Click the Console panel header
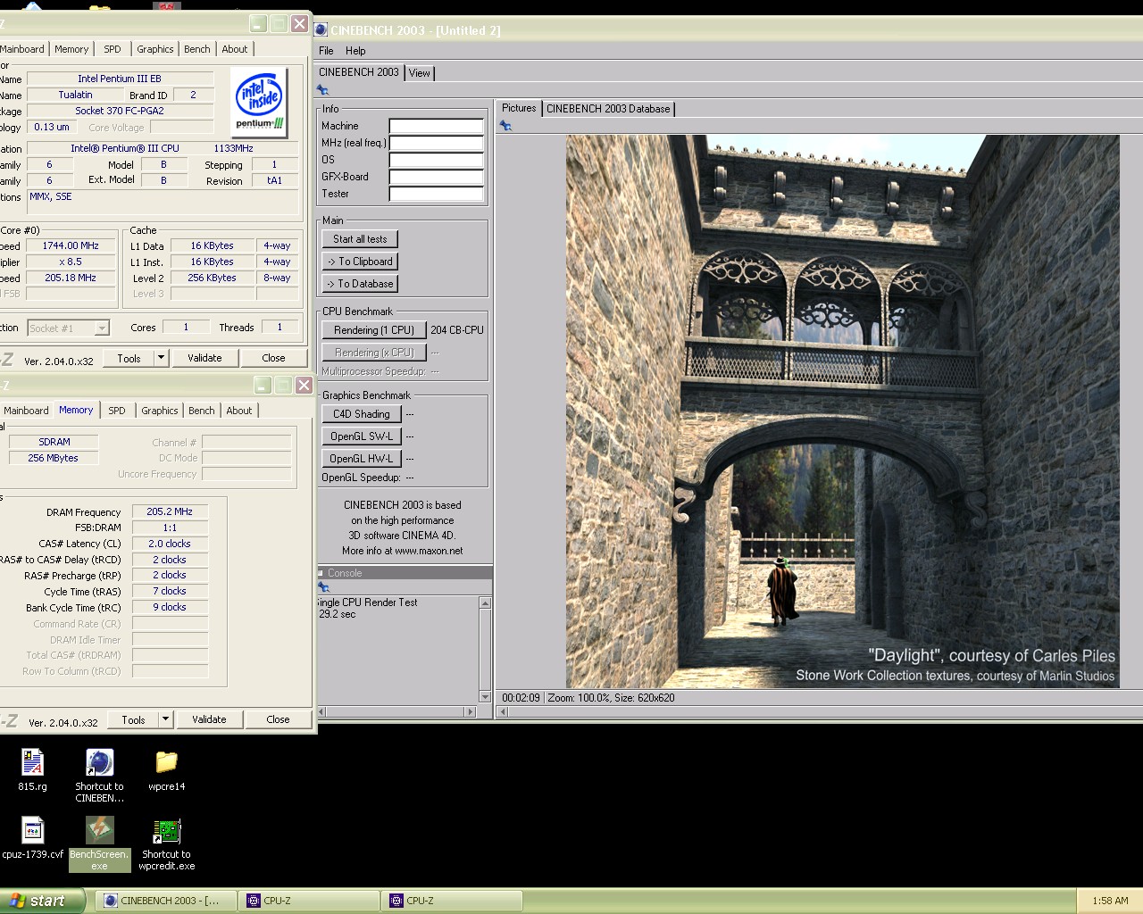Viewport: 1143px width, 914px height. [404, 573]
